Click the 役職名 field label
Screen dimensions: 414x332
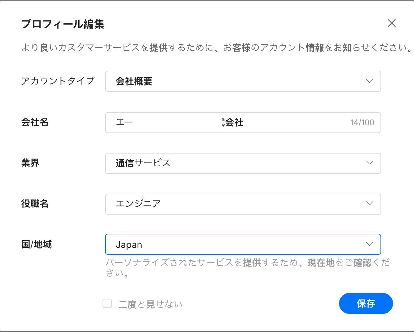pos(35,204)
